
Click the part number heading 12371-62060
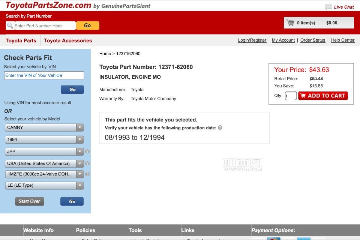(146, 67)
